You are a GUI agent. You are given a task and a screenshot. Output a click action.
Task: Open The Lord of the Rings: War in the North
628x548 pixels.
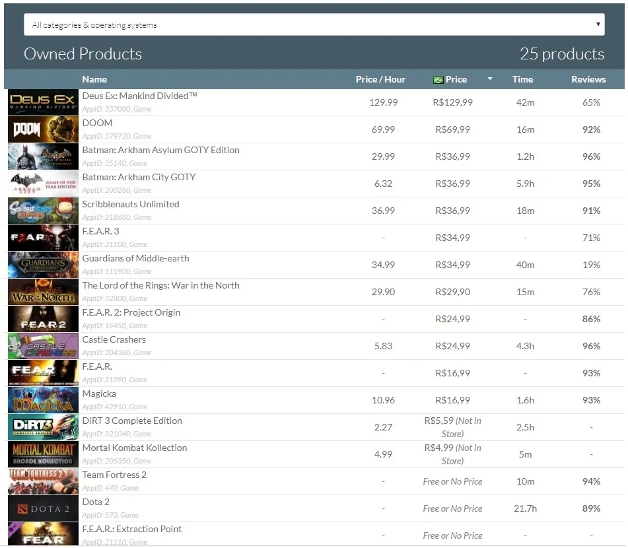click(x=160, y=285)
